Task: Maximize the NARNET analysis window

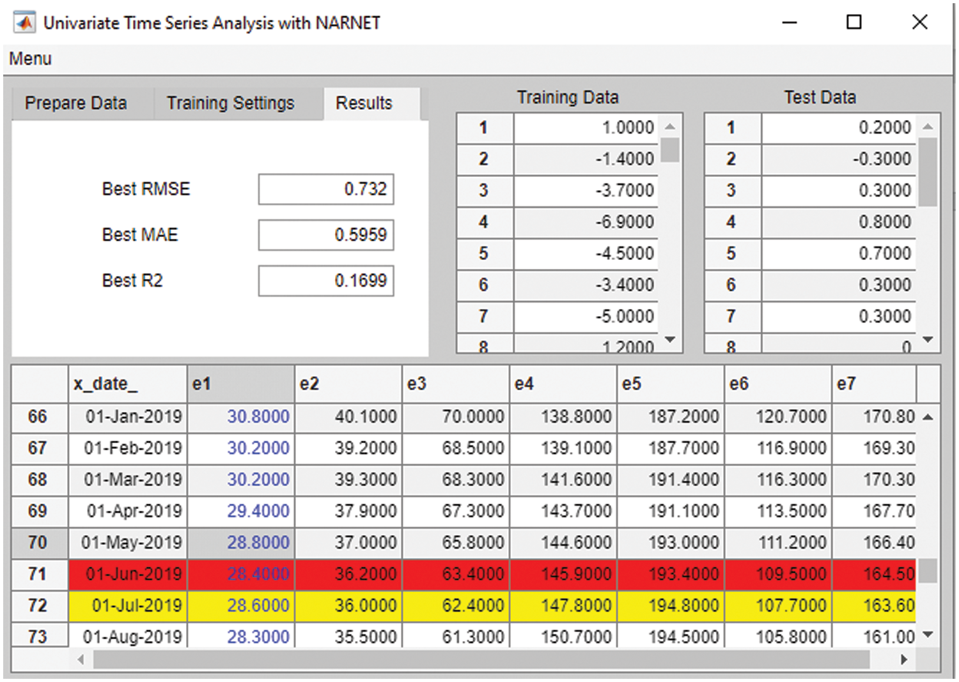Action: [x=854, y=23]
